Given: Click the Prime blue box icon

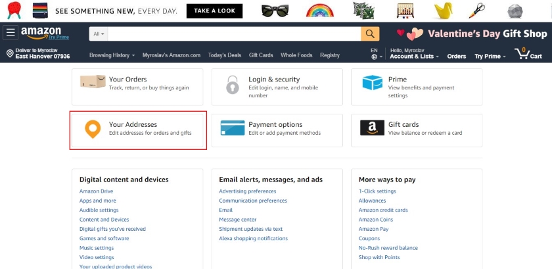Looking at the screenshot, I should click(372, 83).
